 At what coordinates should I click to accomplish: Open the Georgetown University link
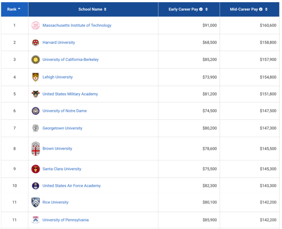click(x=63, y=128)
